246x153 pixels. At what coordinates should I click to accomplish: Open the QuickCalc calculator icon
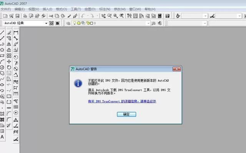coord(160,16)
